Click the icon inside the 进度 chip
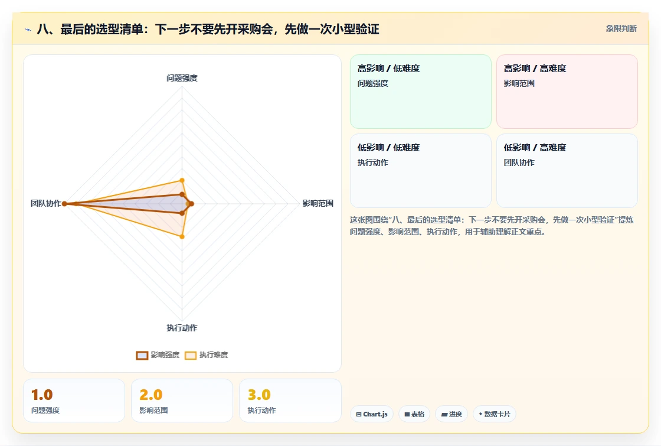 [444, 415]
